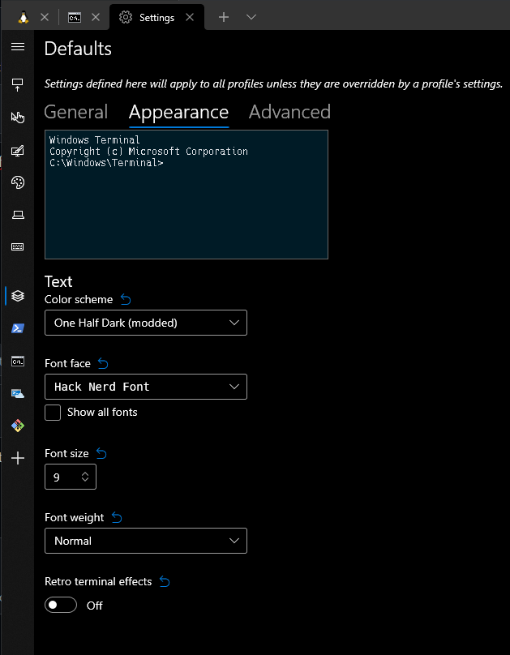This screenshot has height=655, width=510.
Task: Switch to the General tab
Action: pyautogui.click(x=75, y=112)
